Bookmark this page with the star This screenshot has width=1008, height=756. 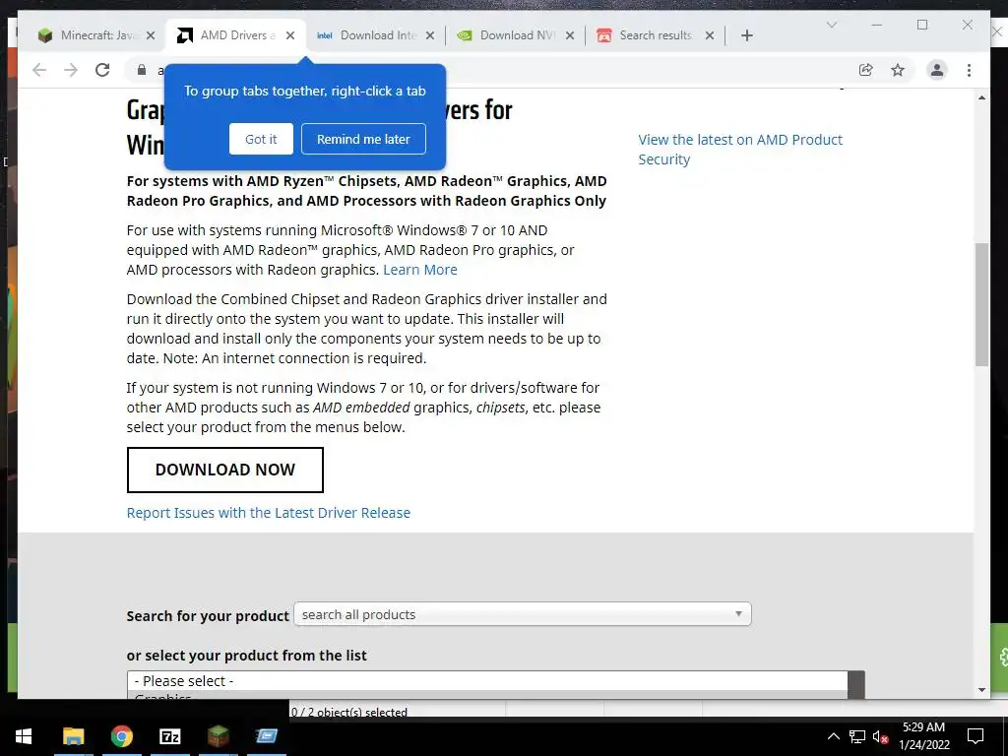(x=898, y=70)
